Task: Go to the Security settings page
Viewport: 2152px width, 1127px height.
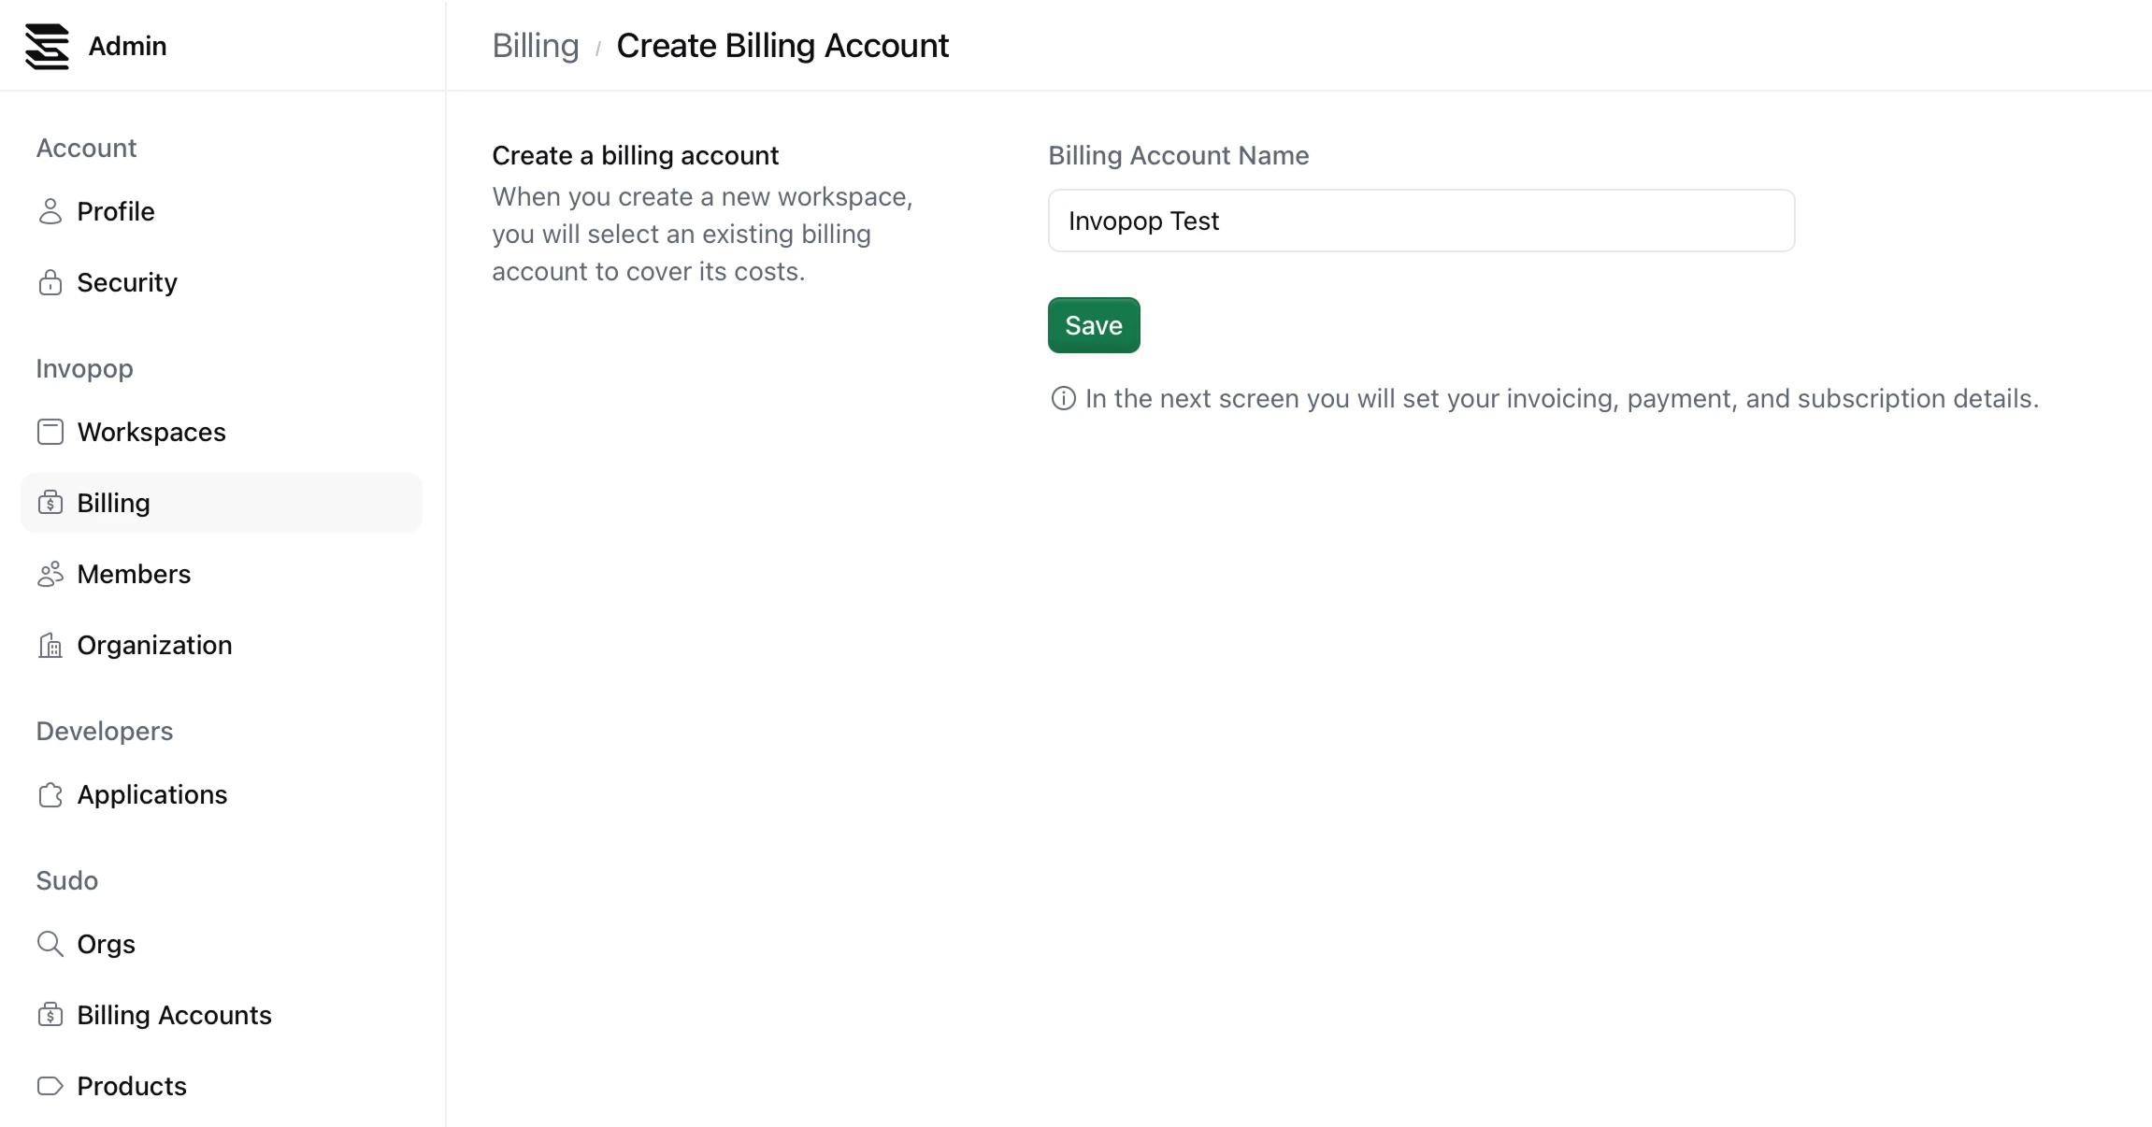Action: (x=127, y=282)
